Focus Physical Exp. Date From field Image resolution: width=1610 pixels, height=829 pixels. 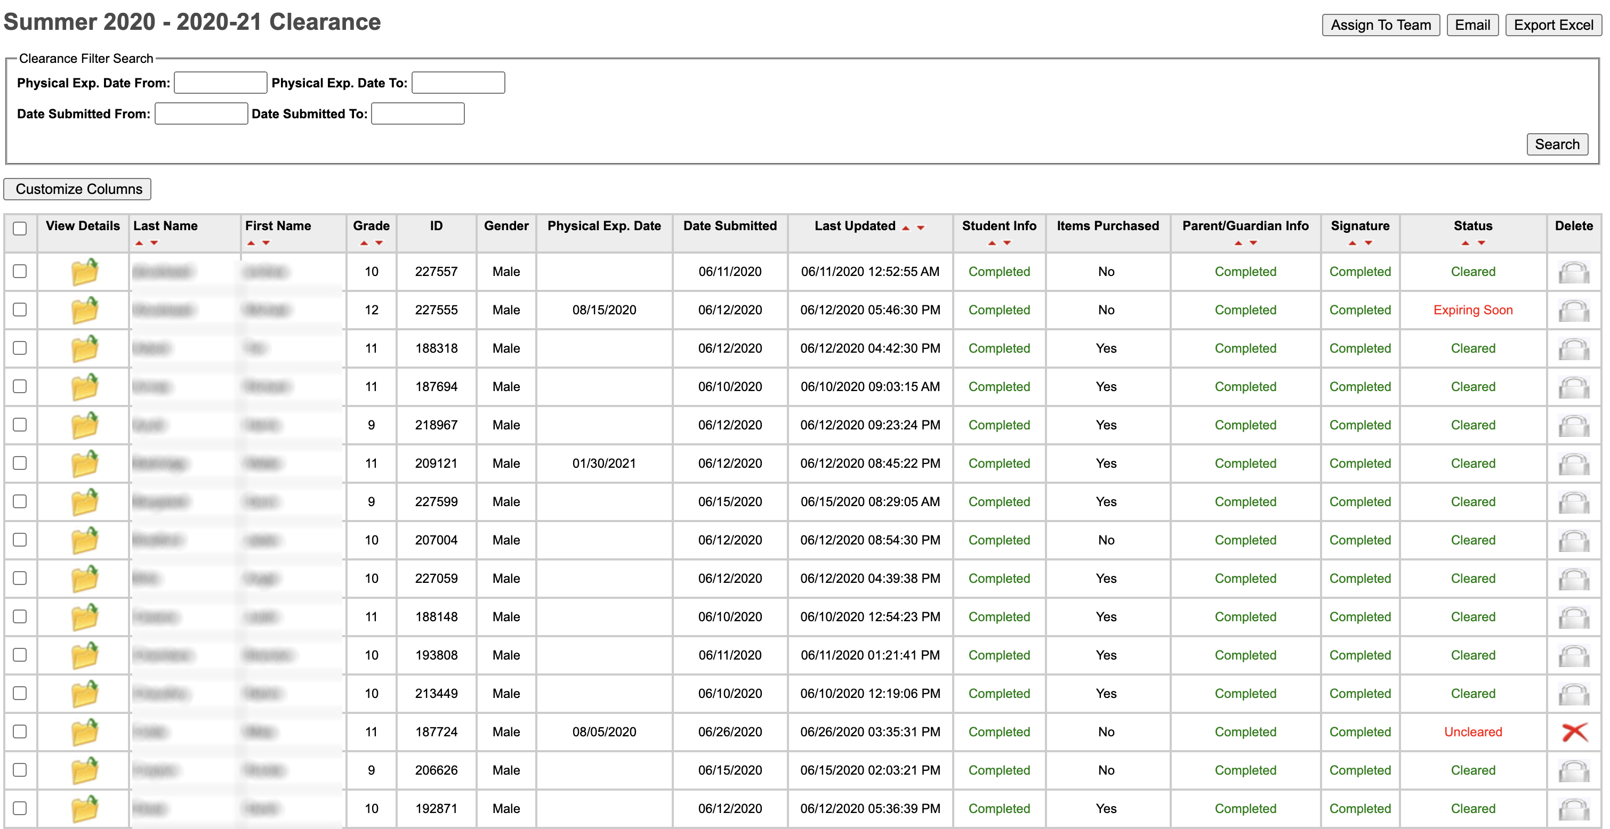click(220, 83)
